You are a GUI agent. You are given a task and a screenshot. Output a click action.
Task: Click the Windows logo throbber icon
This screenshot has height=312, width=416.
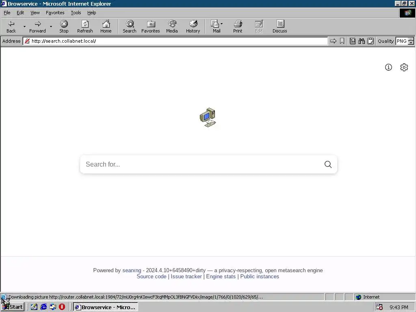pos(407,13)
